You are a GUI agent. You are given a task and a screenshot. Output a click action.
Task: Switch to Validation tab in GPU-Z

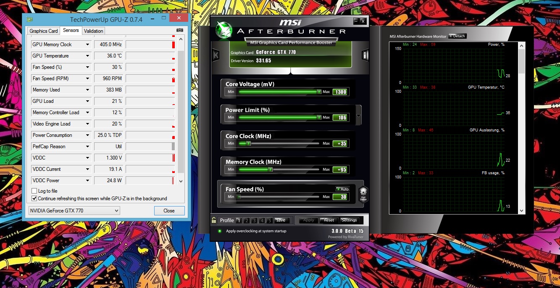[93, 31]
